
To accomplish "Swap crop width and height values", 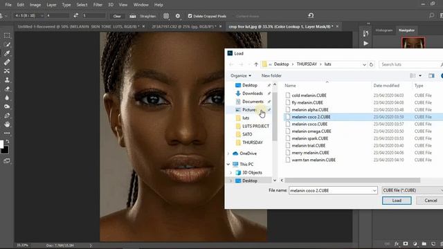I will [75, 15].
